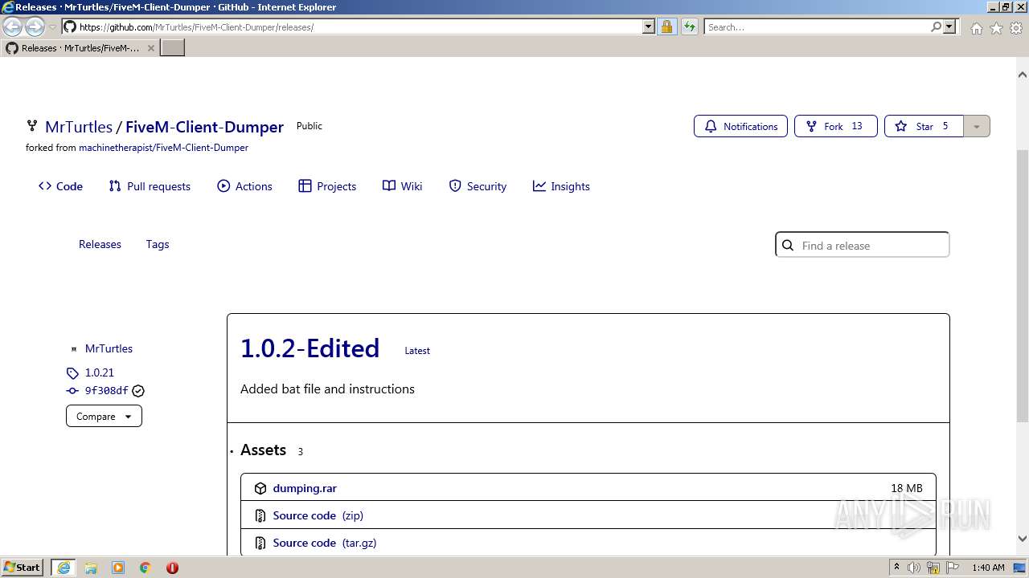This screenshot has height=578, width=1029.
Task: Open the Compare dropdown
Action: coord(104,417)
